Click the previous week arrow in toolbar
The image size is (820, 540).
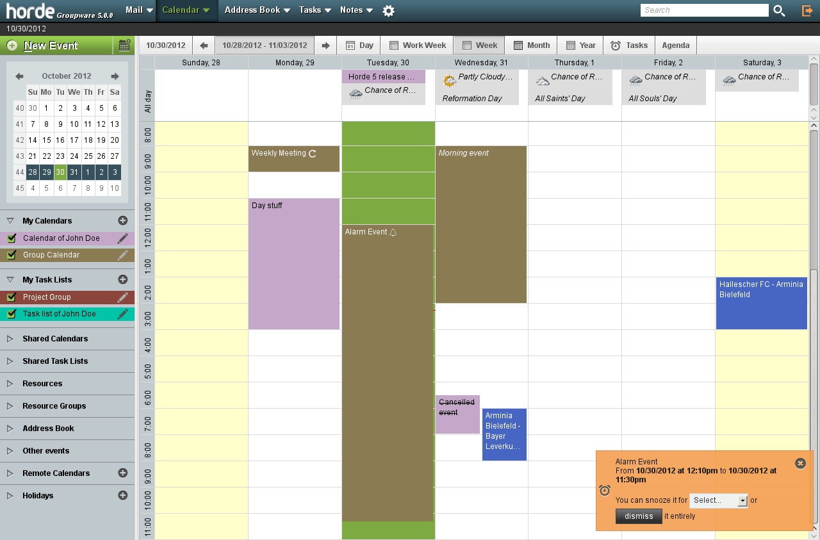[x=204, y=45]
